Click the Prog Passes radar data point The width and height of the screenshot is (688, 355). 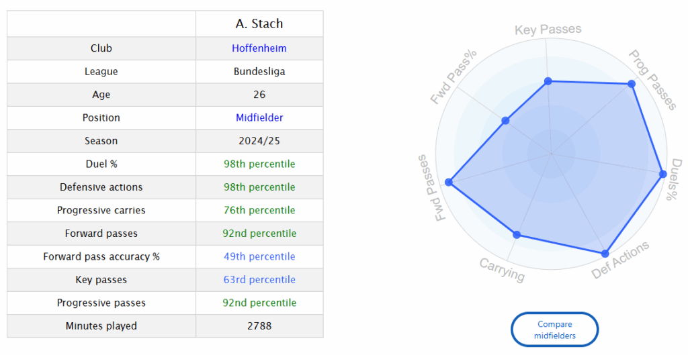pyautogui.click(x=632, y=84)
